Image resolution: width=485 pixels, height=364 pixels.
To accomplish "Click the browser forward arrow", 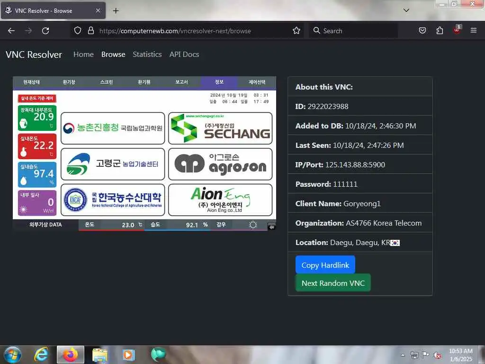I will tap(28, 31).
